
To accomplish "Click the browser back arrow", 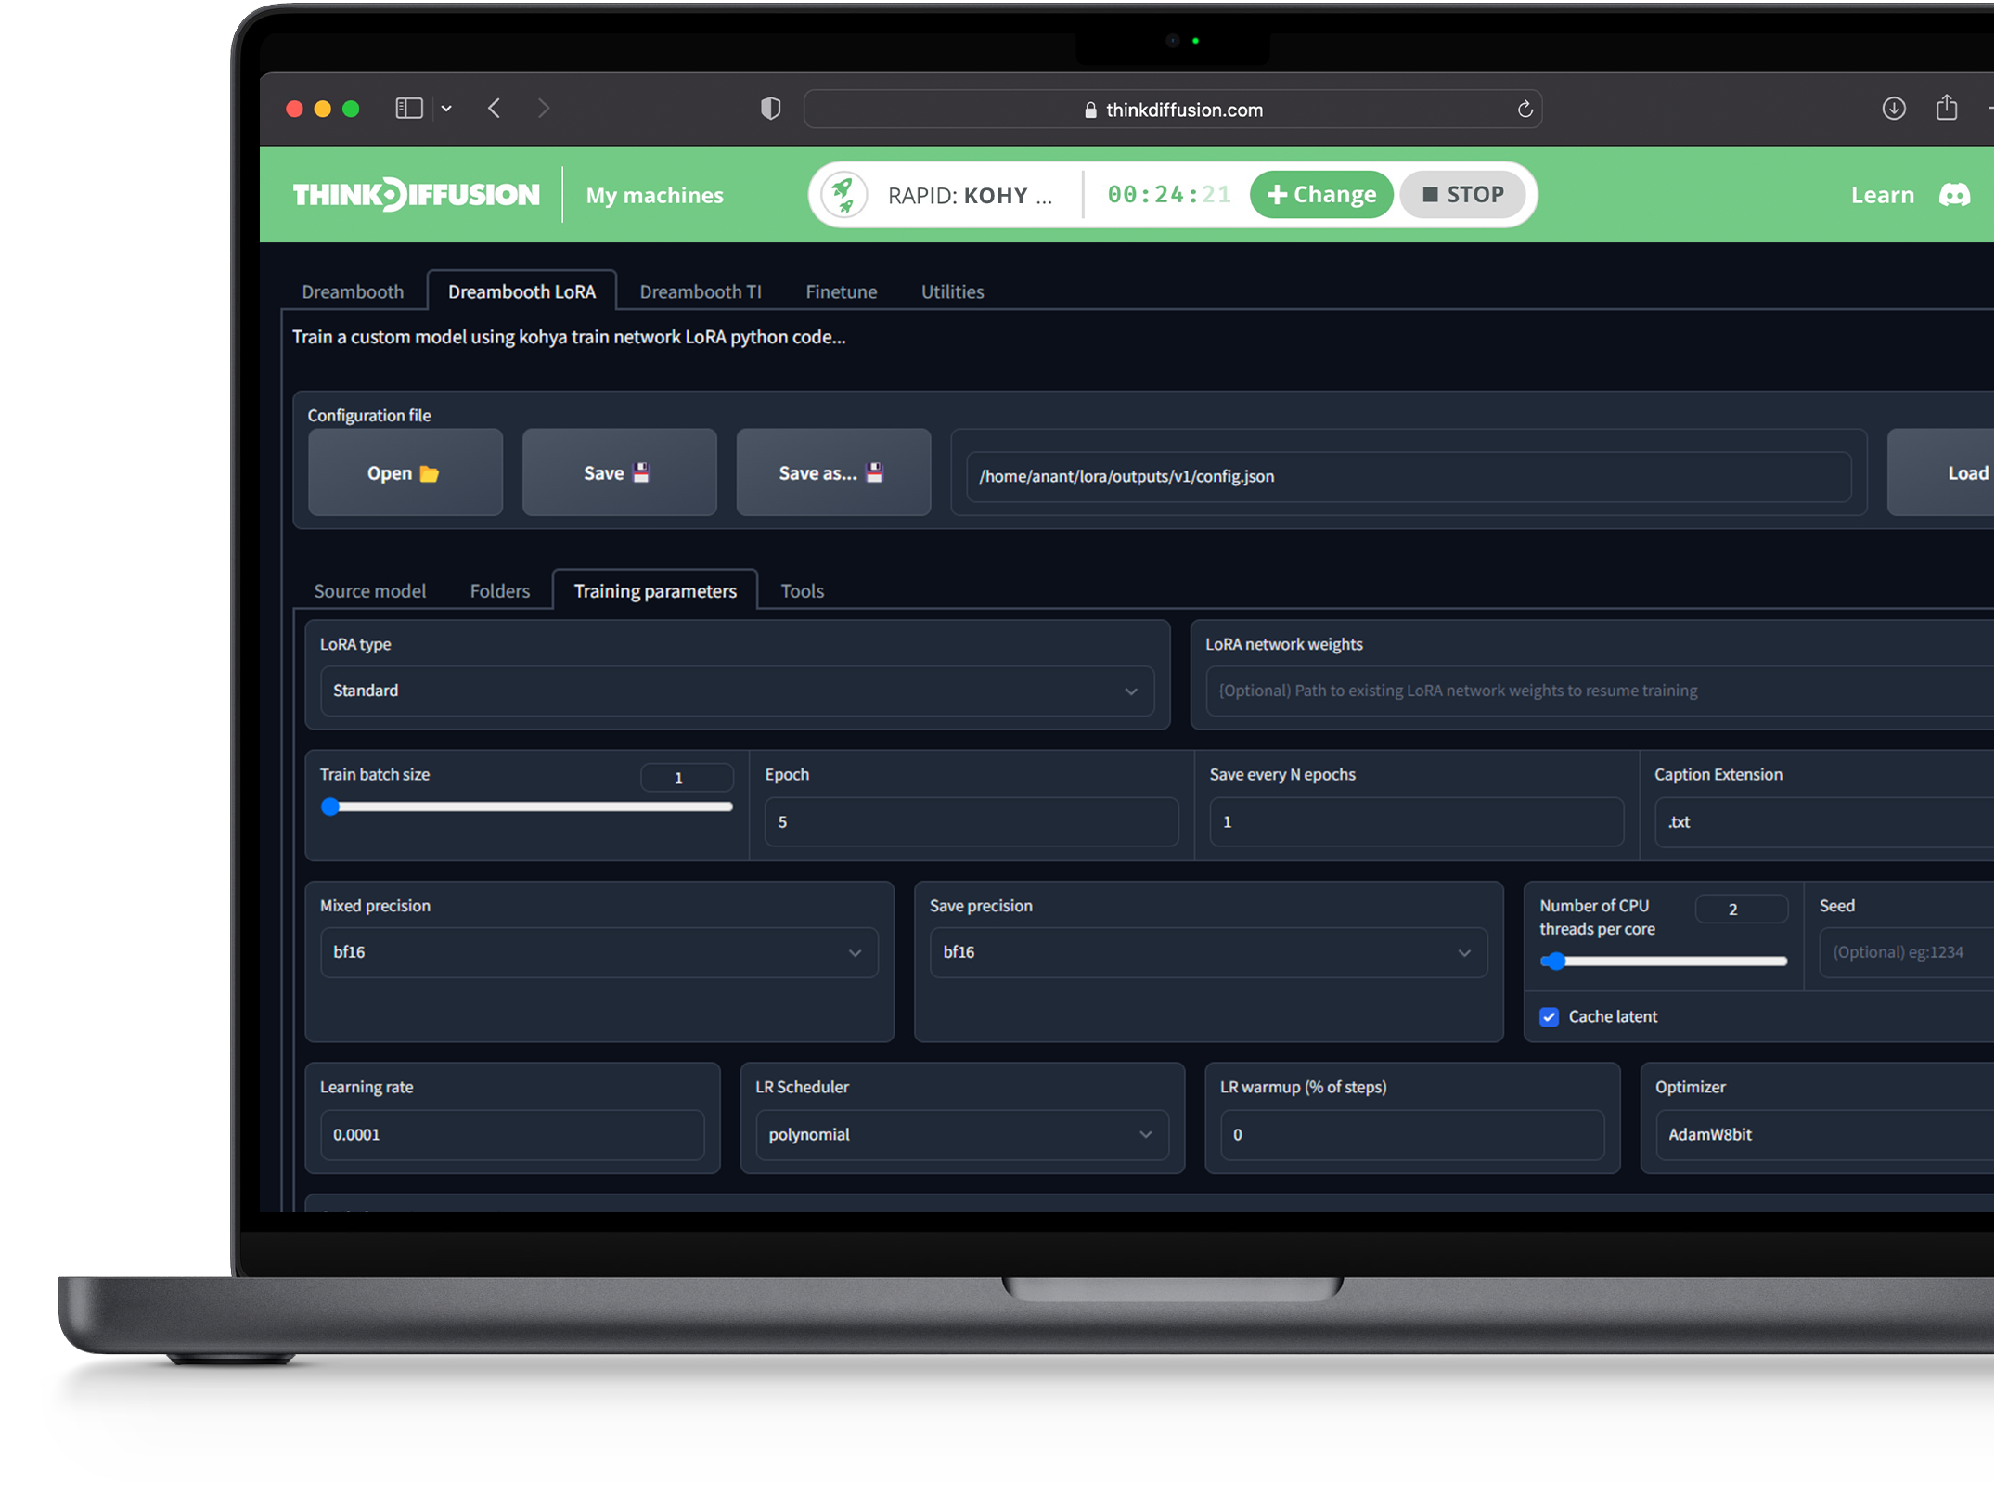I will coord(495,109).
